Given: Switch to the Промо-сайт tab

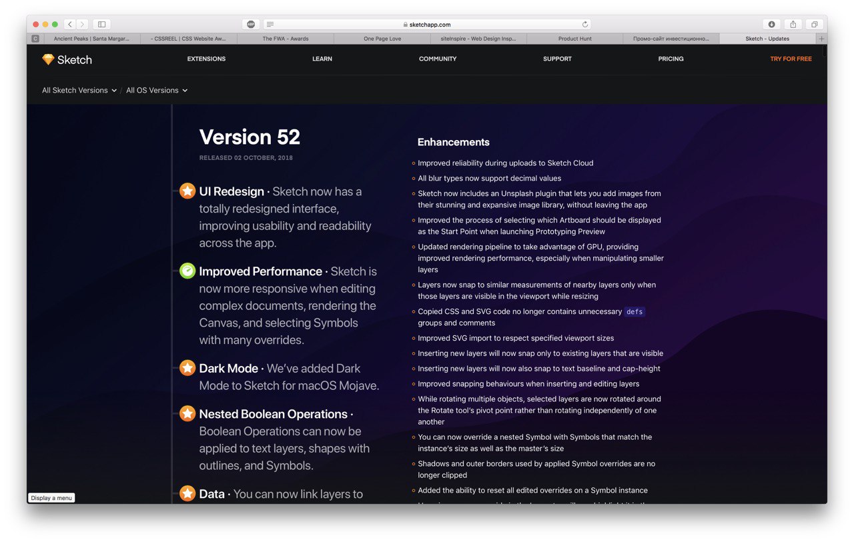Looking at the screenshot, I should [671, 39].
